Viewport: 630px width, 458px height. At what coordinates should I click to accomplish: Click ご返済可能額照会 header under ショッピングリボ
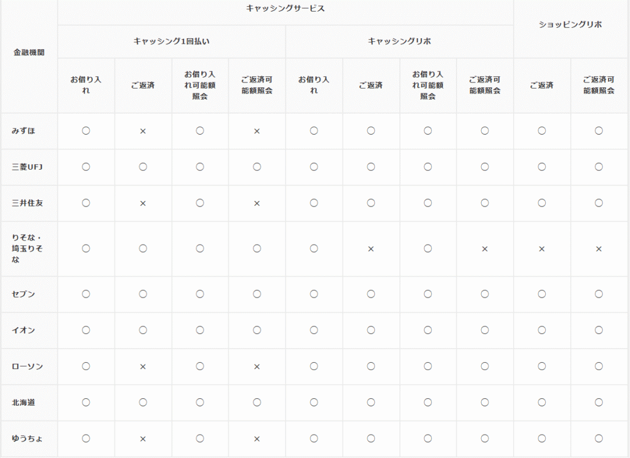click(x=599, y=85)
